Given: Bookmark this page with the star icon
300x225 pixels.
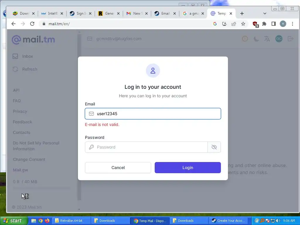Looking at the screenshot, I should click(x=243, y=24).
